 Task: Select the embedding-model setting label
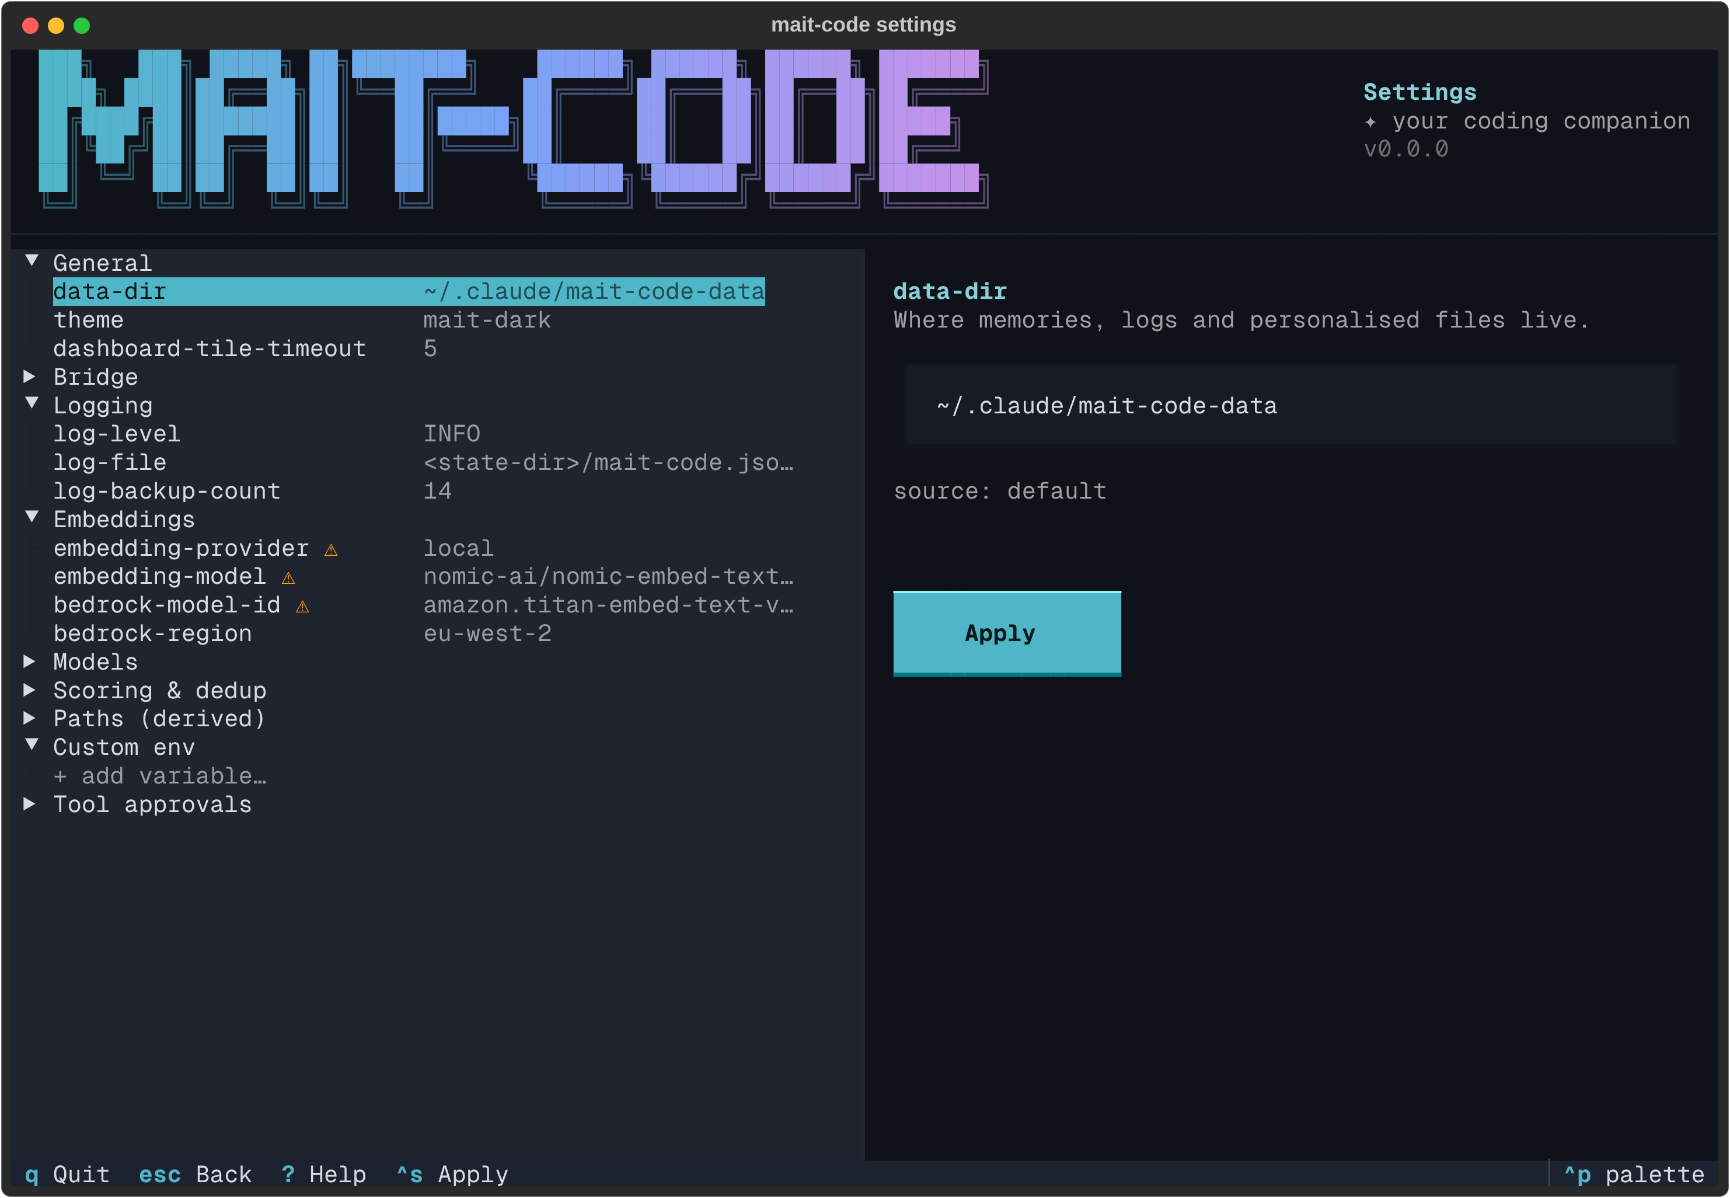click(159, 576)
